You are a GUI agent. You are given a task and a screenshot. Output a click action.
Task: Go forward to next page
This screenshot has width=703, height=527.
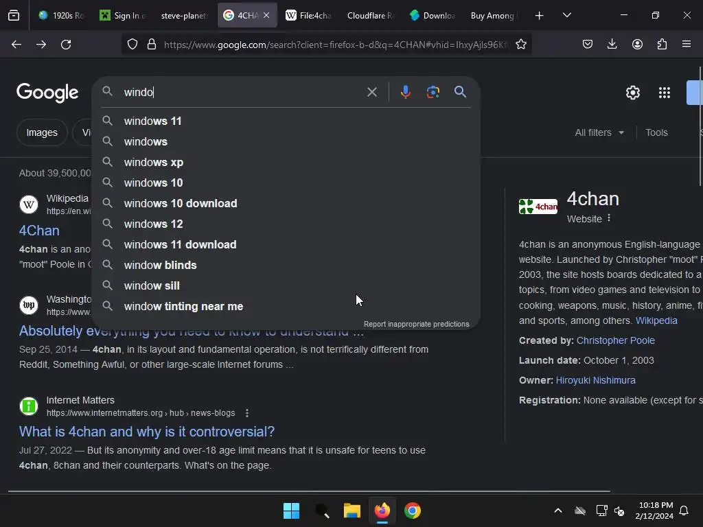(x=41, y=45)
